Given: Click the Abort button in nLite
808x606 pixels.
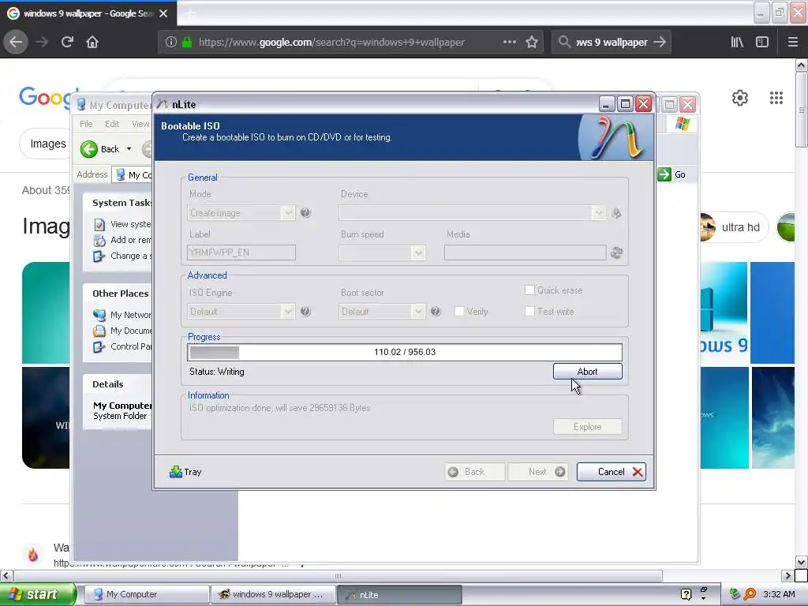Looking at the screenshot, I should [587, 372].
